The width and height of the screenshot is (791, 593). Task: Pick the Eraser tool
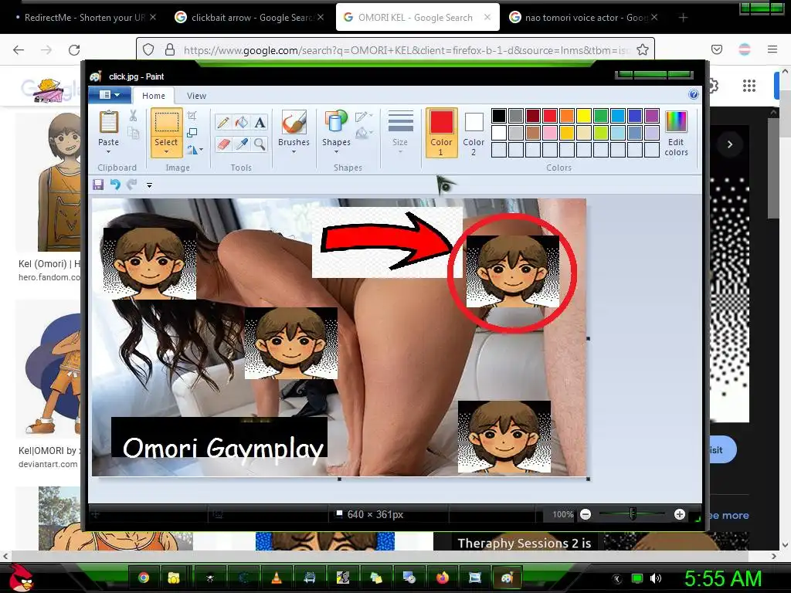223,144
